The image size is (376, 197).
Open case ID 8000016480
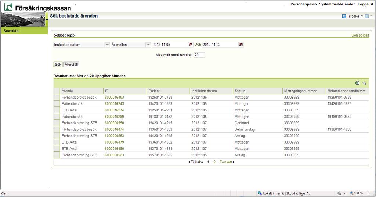coord(115,148)
